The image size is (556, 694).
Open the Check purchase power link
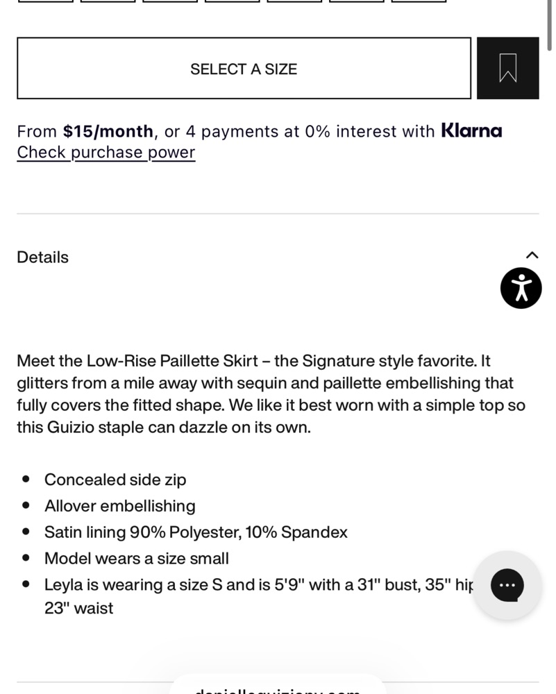106,152
